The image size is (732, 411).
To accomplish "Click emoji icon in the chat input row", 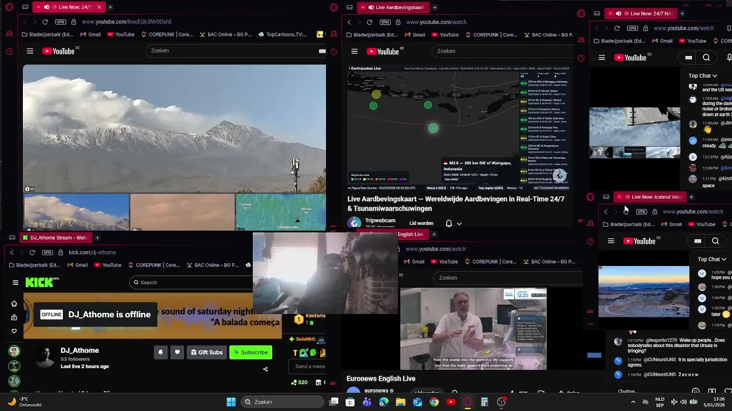I will pyautogui.click(x=695, y=391).
